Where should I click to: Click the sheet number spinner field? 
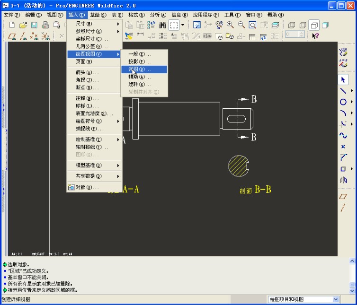point(295,35)
